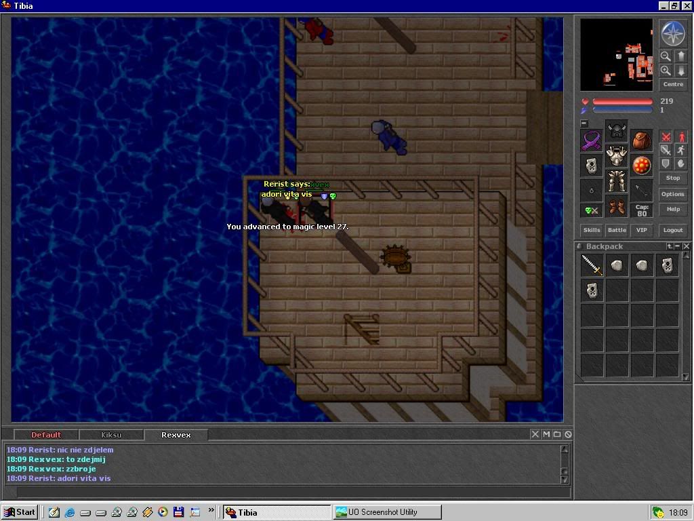The image size is (694, 521).
Task: Click the blue mana bar
Action: (622, 110)
